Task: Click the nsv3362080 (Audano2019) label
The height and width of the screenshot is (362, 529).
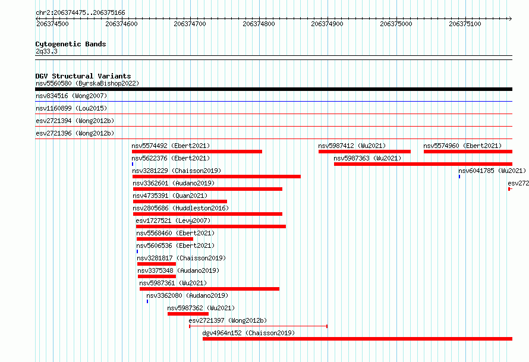Action: [x=188, y=295]
